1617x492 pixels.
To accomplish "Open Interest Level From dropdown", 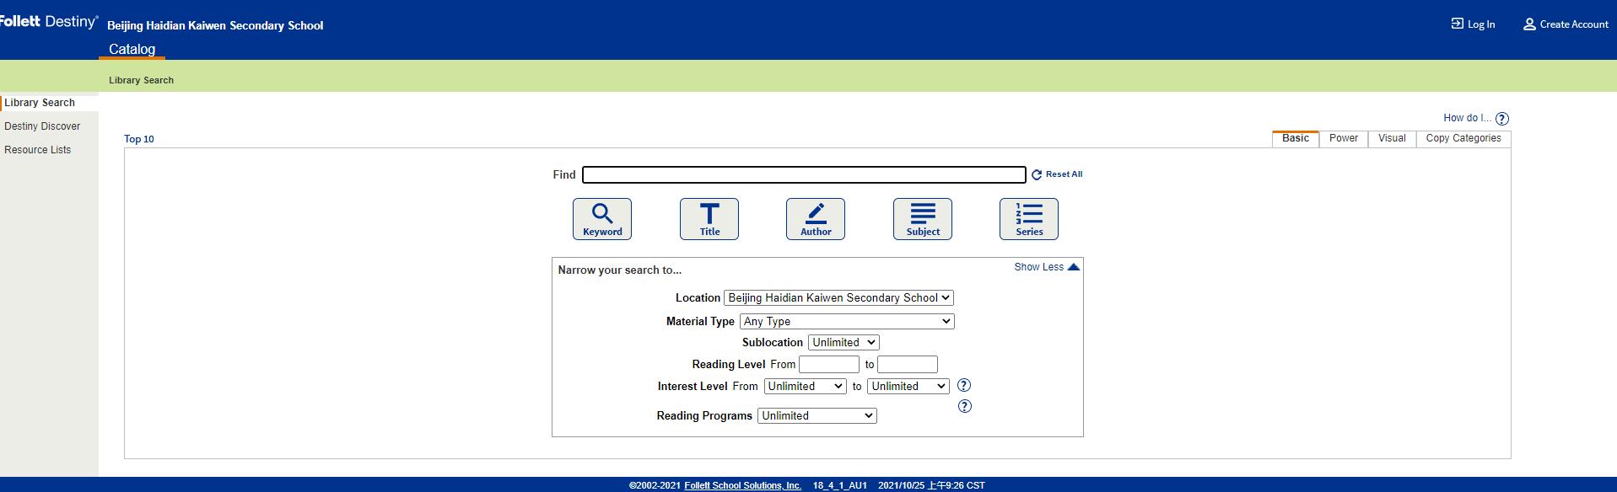I will (x=805, y=386).
